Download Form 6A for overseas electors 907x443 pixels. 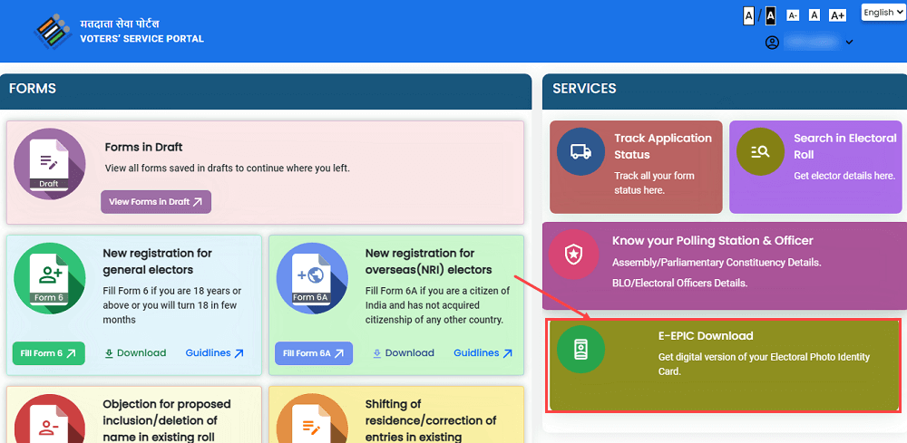[404, 353]
